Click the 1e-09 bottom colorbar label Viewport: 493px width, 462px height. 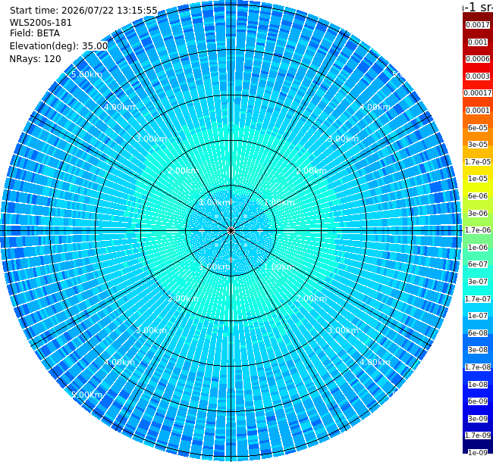(x=478, y=452)
